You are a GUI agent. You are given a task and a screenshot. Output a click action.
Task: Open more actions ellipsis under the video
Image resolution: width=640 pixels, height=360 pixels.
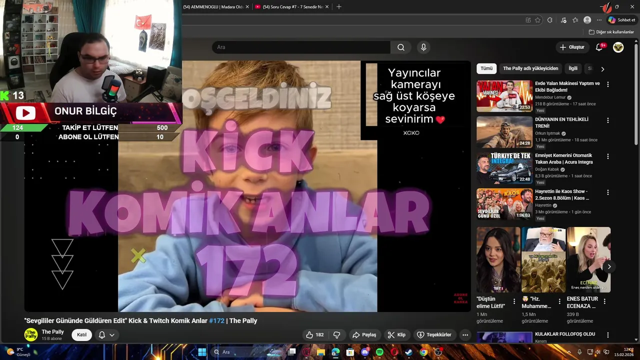click(465, 334)
